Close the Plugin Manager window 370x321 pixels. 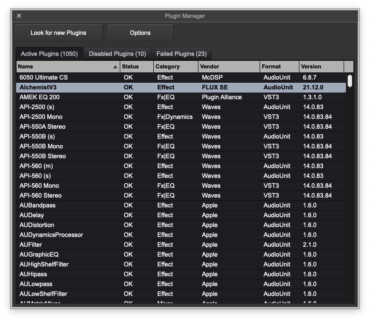click(x=19, y=16)
